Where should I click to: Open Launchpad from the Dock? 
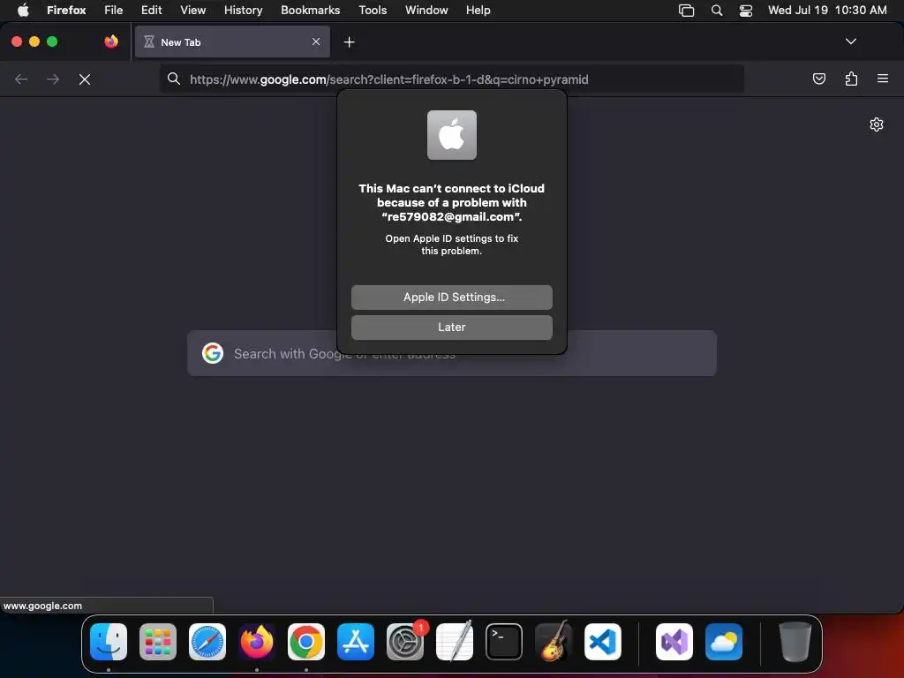click(158, 642)
